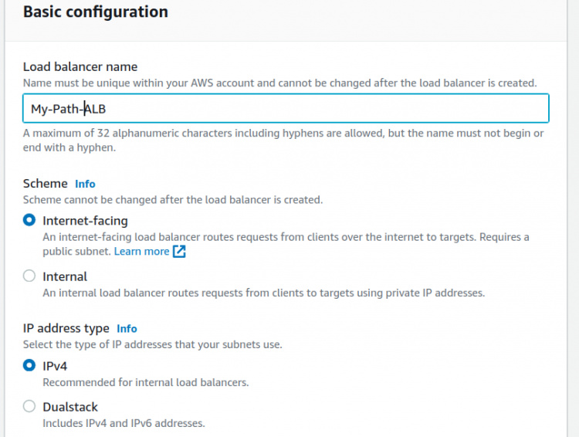Viewport: 579px width, 437px height.
Task: Select the Internal scheme radio button
Action: 29,276
